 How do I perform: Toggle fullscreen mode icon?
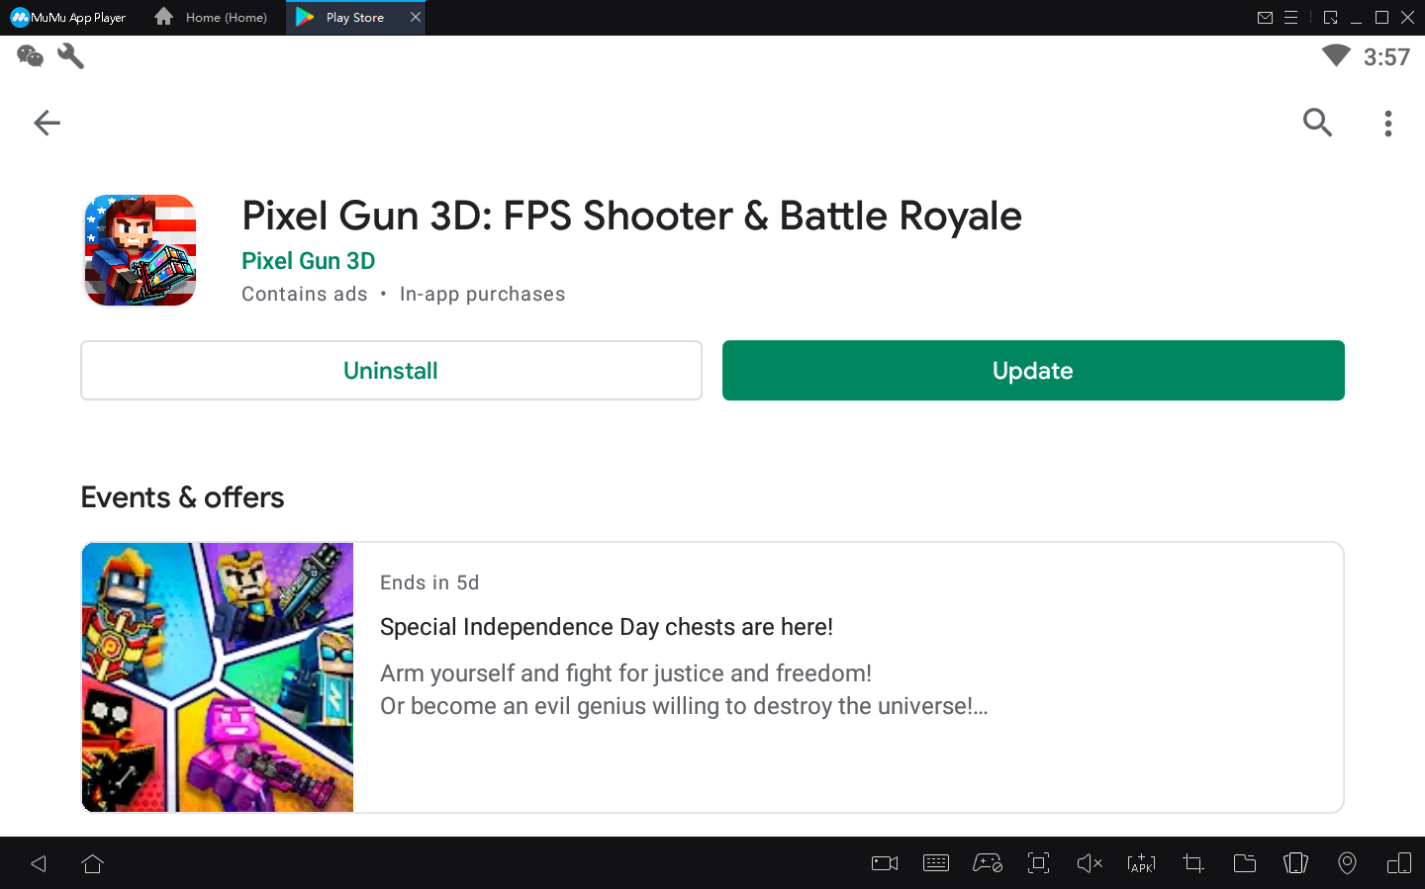(x=1038, y=863)
